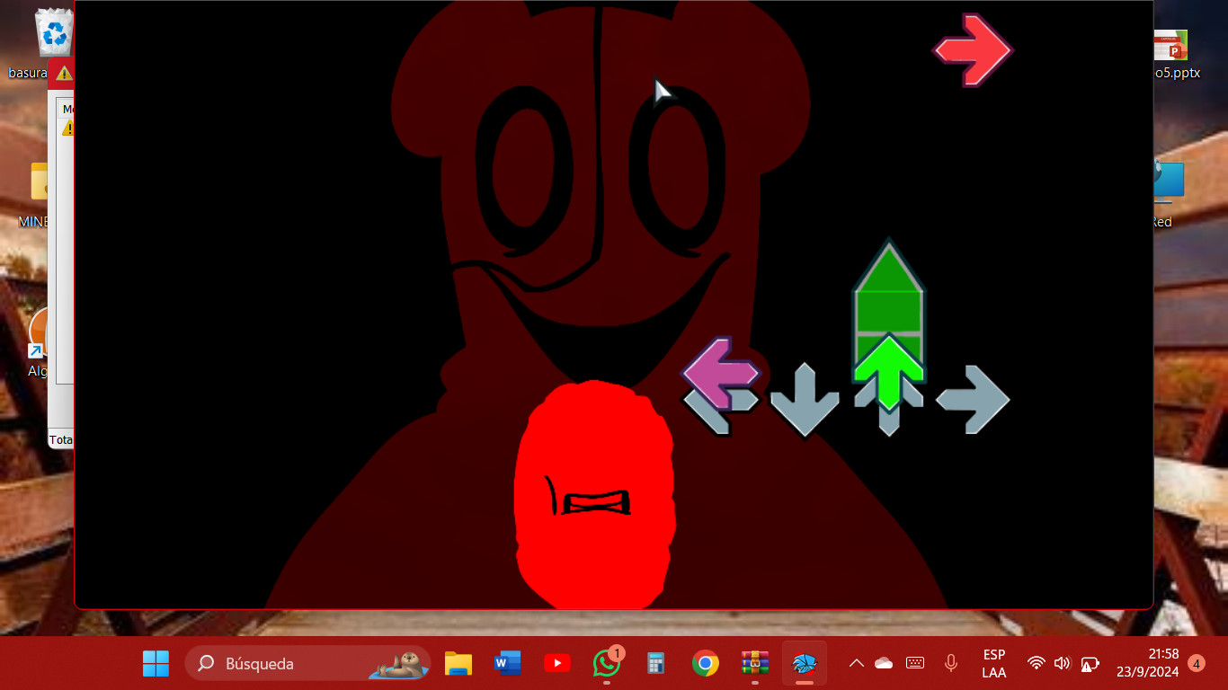The image size is (1228, 690).
Task: Click the battery status tray icon
Action: pyautogui.click(x=1090, y=664)
